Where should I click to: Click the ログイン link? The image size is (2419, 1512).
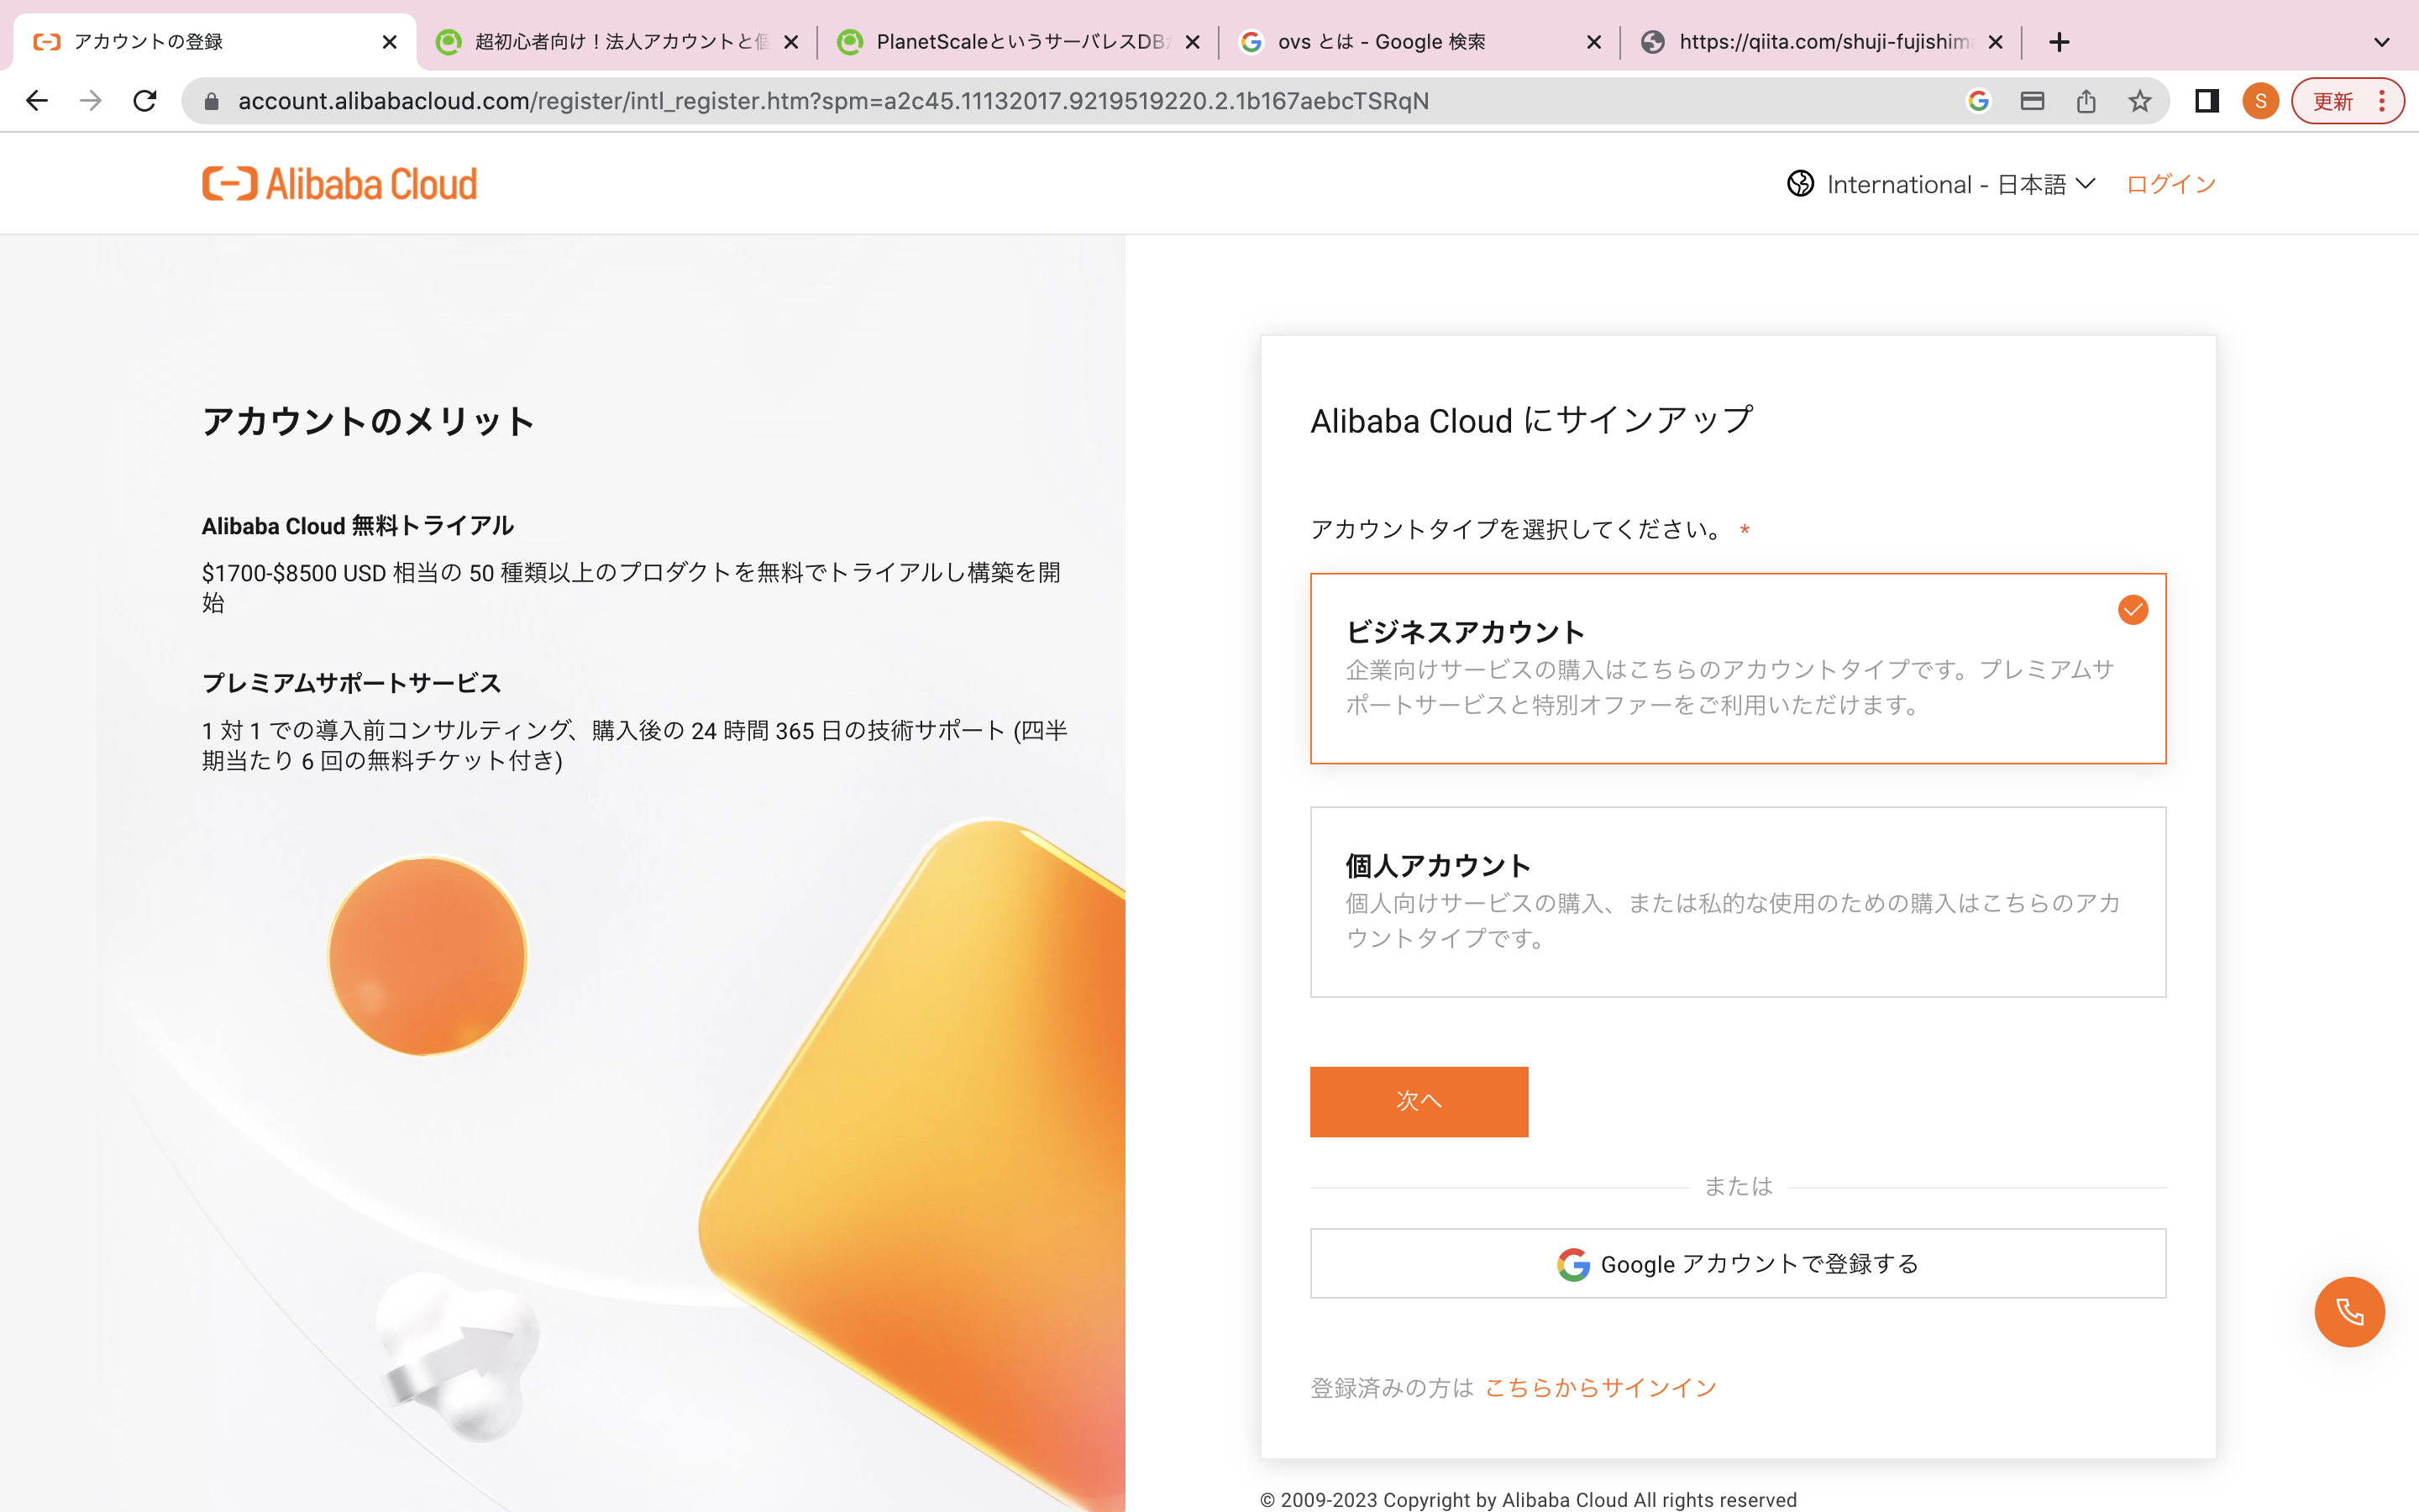click(x=2171, y=184)
